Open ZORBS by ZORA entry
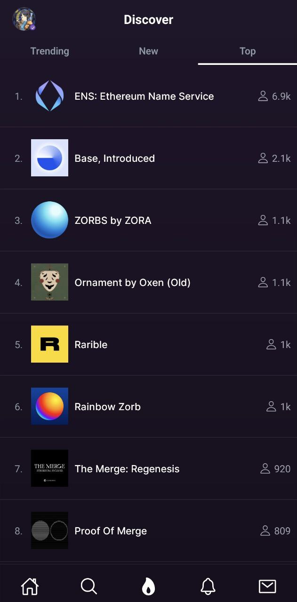The image size is (297, 602). (113, 221)
